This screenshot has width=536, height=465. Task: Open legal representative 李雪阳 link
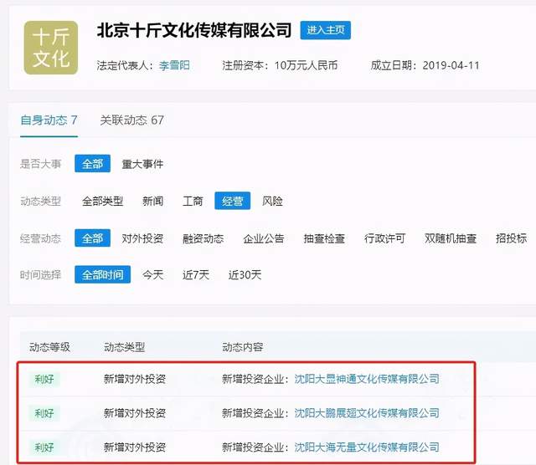pos(174,65)
